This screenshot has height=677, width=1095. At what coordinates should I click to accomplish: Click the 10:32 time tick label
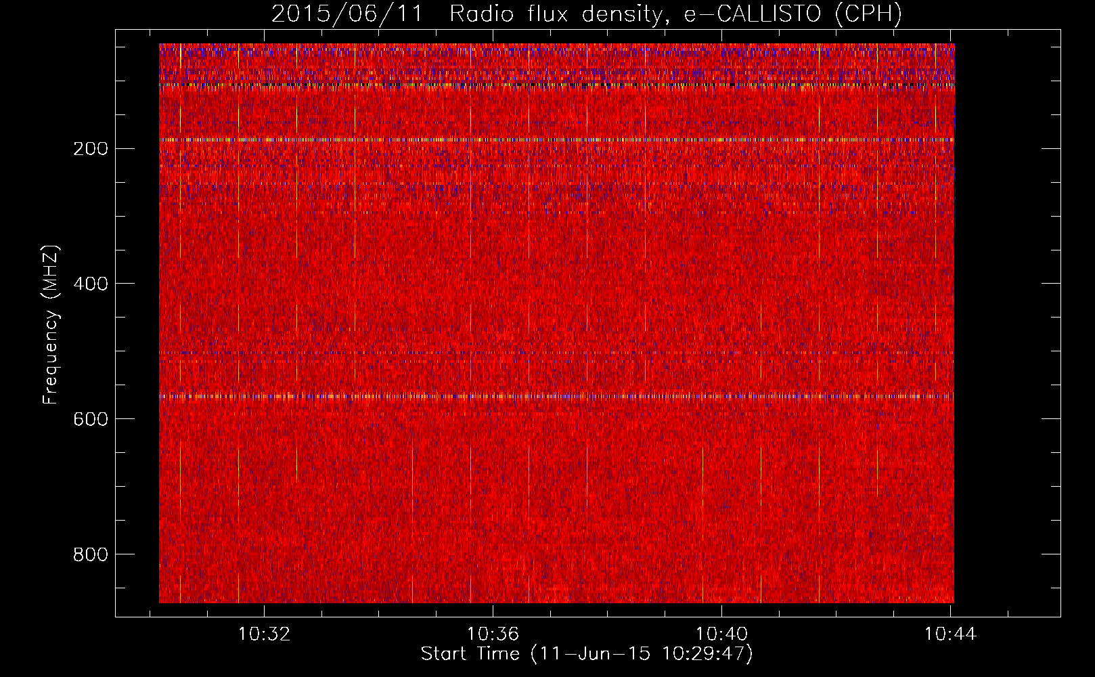tap(265, 634)
